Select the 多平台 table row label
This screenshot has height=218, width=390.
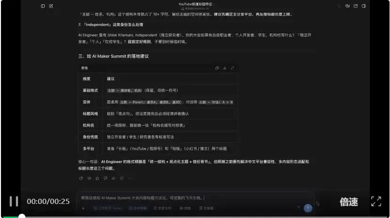coord(88,149)
